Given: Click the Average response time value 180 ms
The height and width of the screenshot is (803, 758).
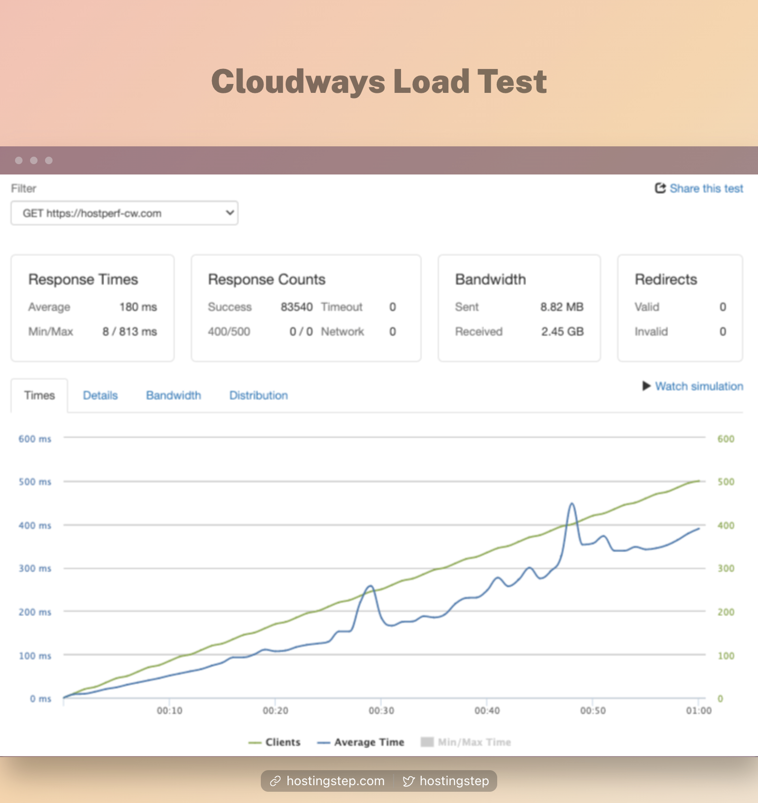Looking at the screenshot, I should pos(138,307).
